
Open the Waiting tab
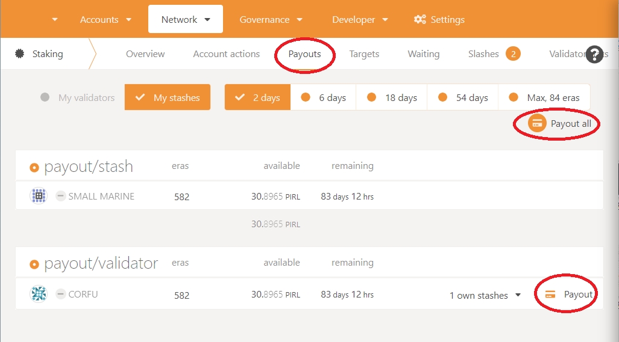[x=423, y=54]
